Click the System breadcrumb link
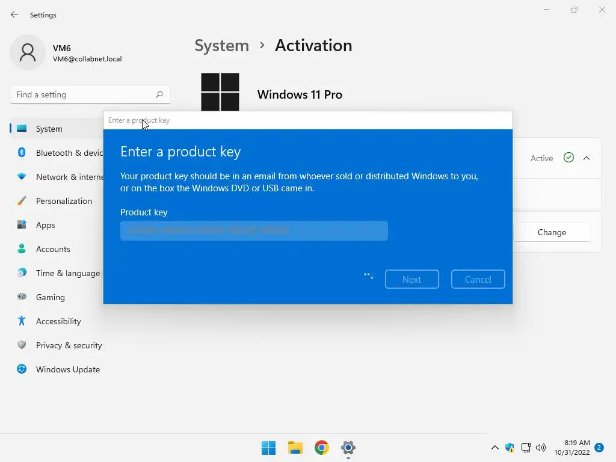 (221, 46)
